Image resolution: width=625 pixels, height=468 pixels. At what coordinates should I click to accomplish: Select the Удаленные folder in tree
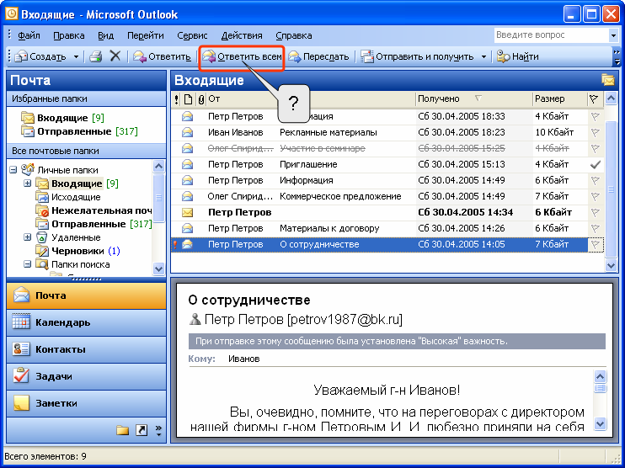67,237
